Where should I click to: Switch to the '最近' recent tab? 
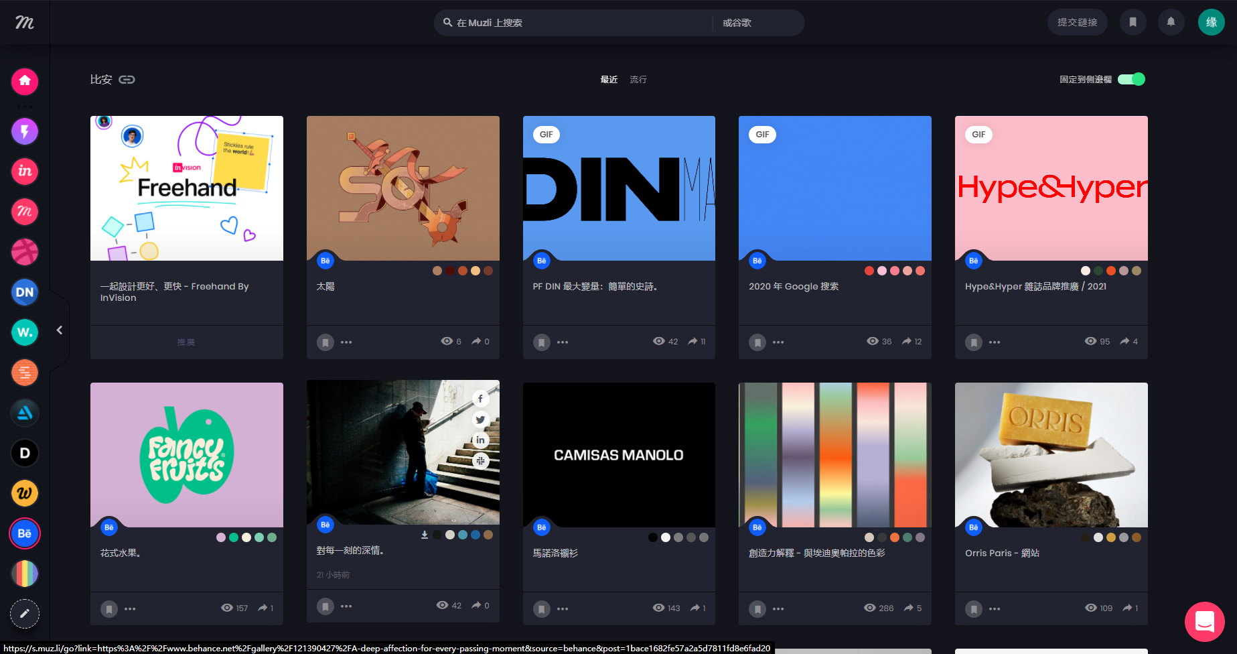tap(609, 80)
